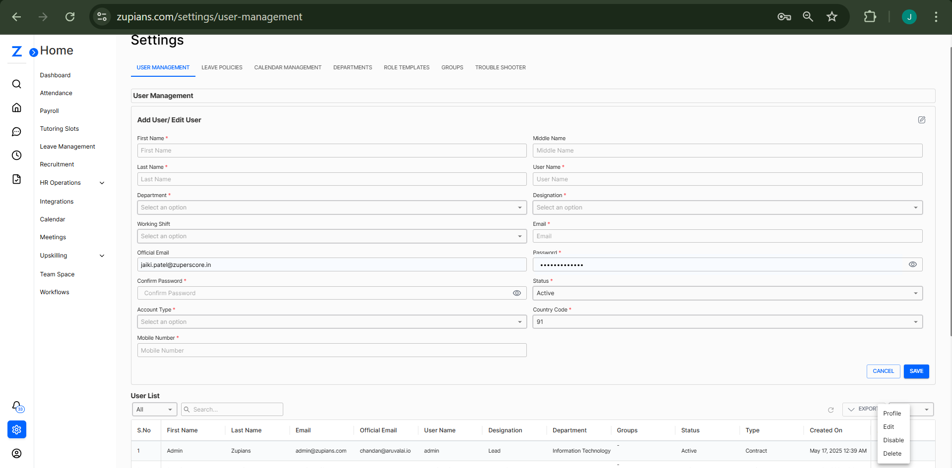
Task: Click the edit pencil icon on Add User panel
Action: coord(922,119)
